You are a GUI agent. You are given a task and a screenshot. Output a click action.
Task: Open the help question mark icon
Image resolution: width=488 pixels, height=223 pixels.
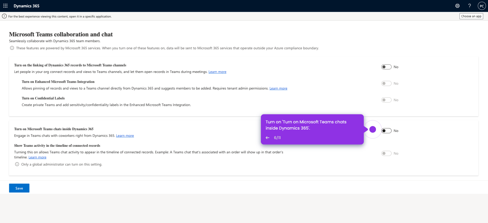(470, 6)
